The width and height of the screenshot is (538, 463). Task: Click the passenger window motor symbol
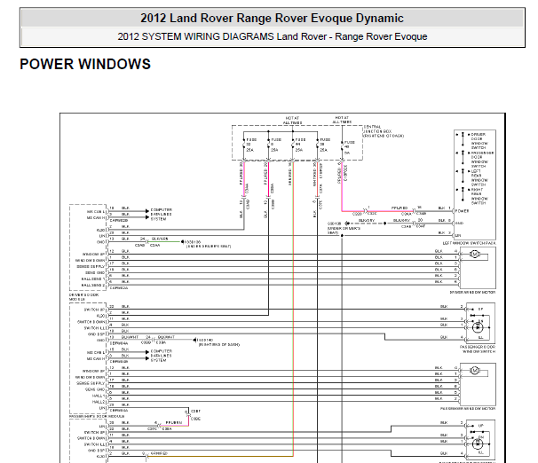475,371
